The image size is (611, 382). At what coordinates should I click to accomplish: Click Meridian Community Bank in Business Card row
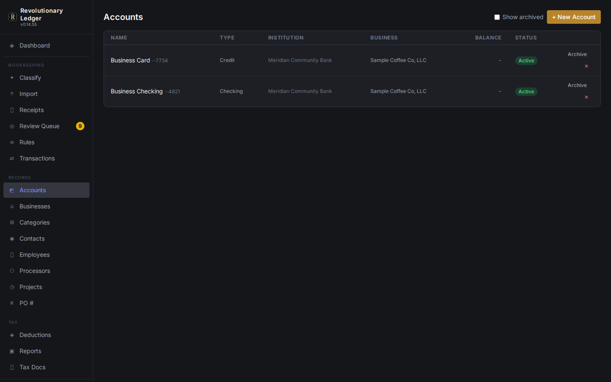click(300, 60)
